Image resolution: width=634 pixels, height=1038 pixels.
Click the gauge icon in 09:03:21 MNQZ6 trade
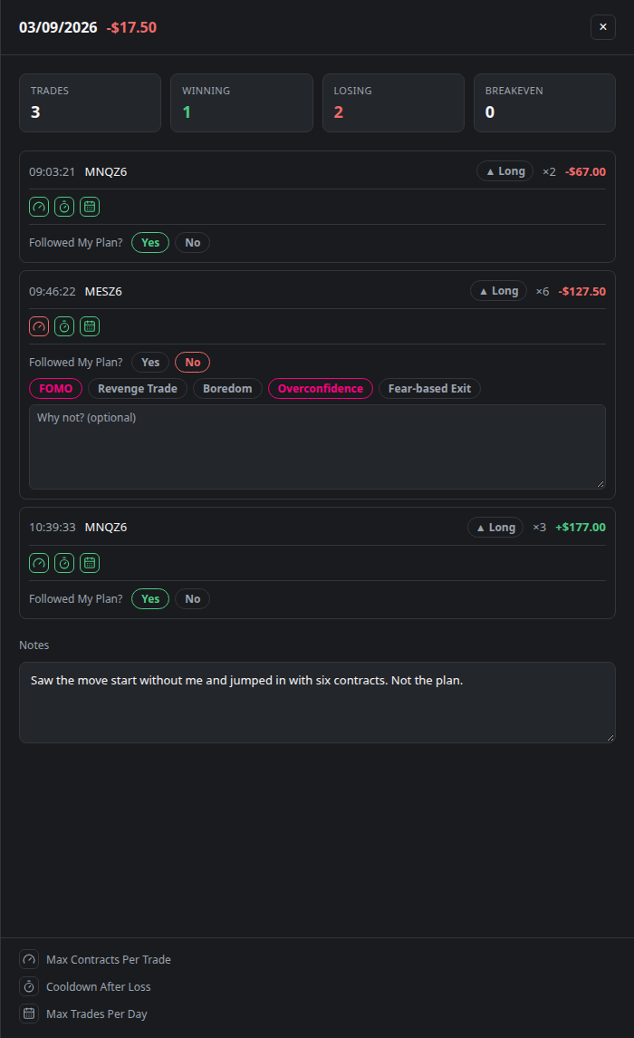click(39, 208)
